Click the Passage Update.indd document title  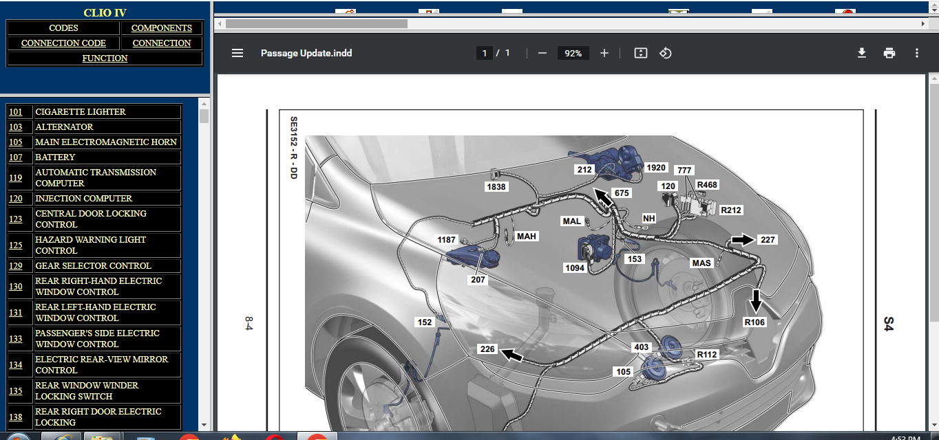(x=306, y=53)
